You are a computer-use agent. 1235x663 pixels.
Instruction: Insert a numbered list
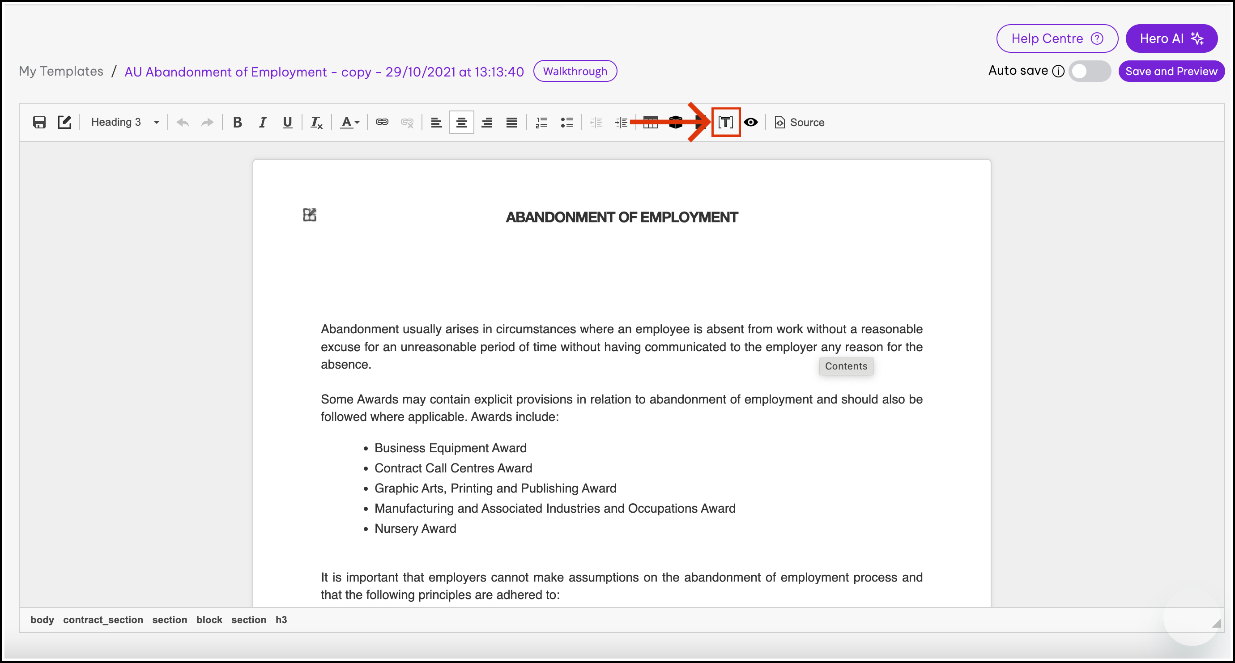[x=541, y=122]
